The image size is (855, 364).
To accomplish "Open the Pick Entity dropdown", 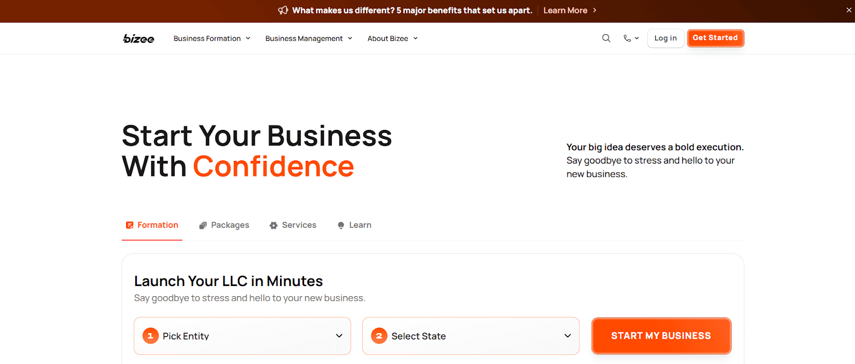I will (242, 336).
